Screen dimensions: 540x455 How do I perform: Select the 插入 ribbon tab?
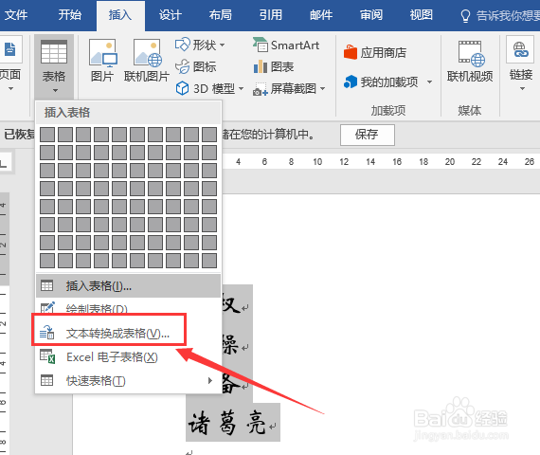(120, 15)
